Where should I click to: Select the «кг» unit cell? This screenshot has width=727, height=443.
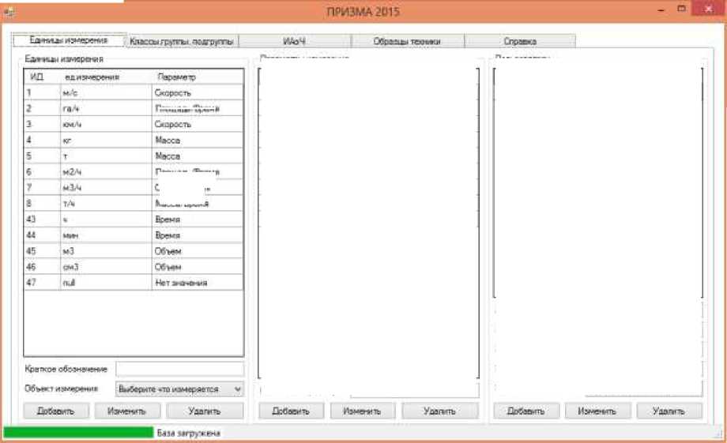[106, 140]
